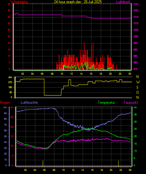The width and height of the screenshot is (146, 174).
Task: Select the red Regen legend label
Action: 5,103
